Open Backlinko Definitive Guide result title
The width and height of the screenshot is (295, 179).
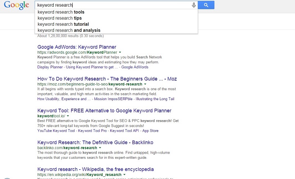tap(96, 143)
